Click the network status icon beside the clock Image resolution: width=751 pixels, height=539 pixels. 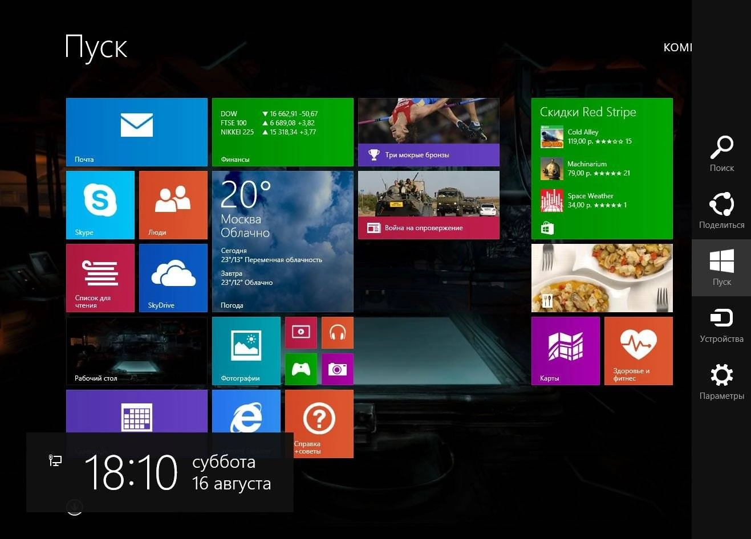tap(55, 460)
